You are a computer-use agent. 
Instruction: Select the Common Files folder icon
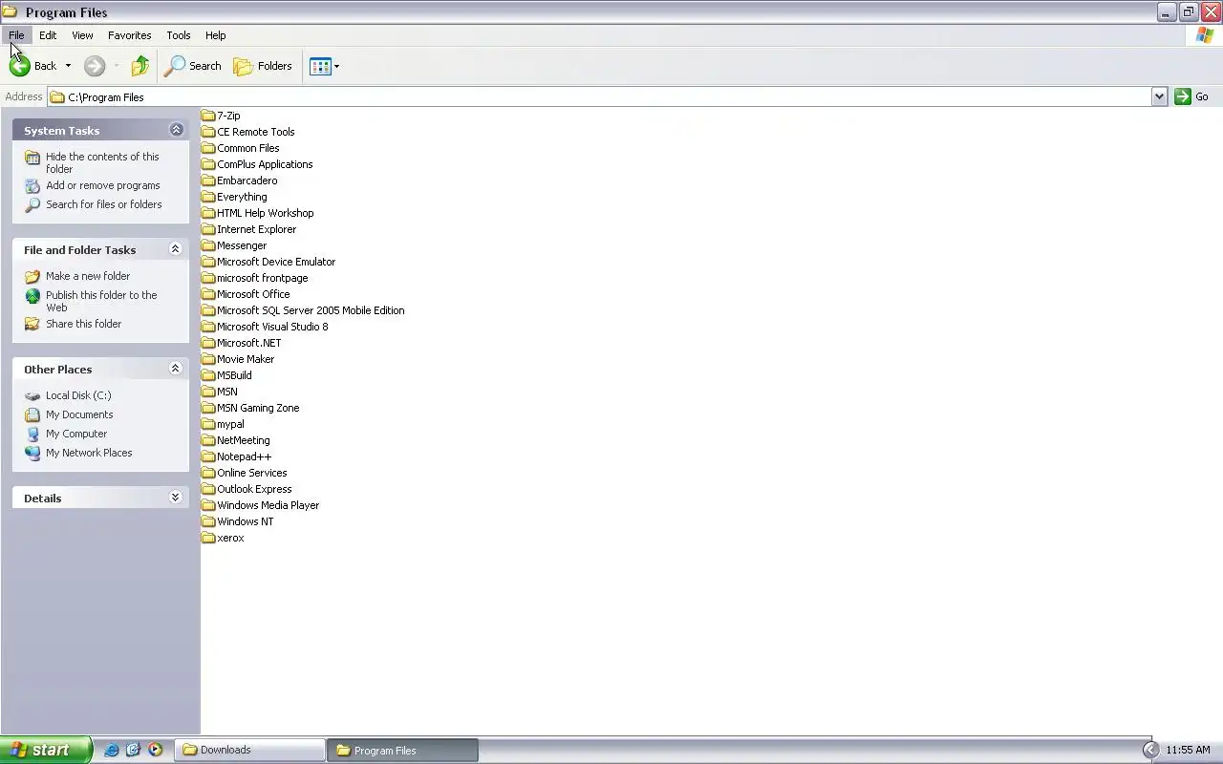[x=208, y=148]
